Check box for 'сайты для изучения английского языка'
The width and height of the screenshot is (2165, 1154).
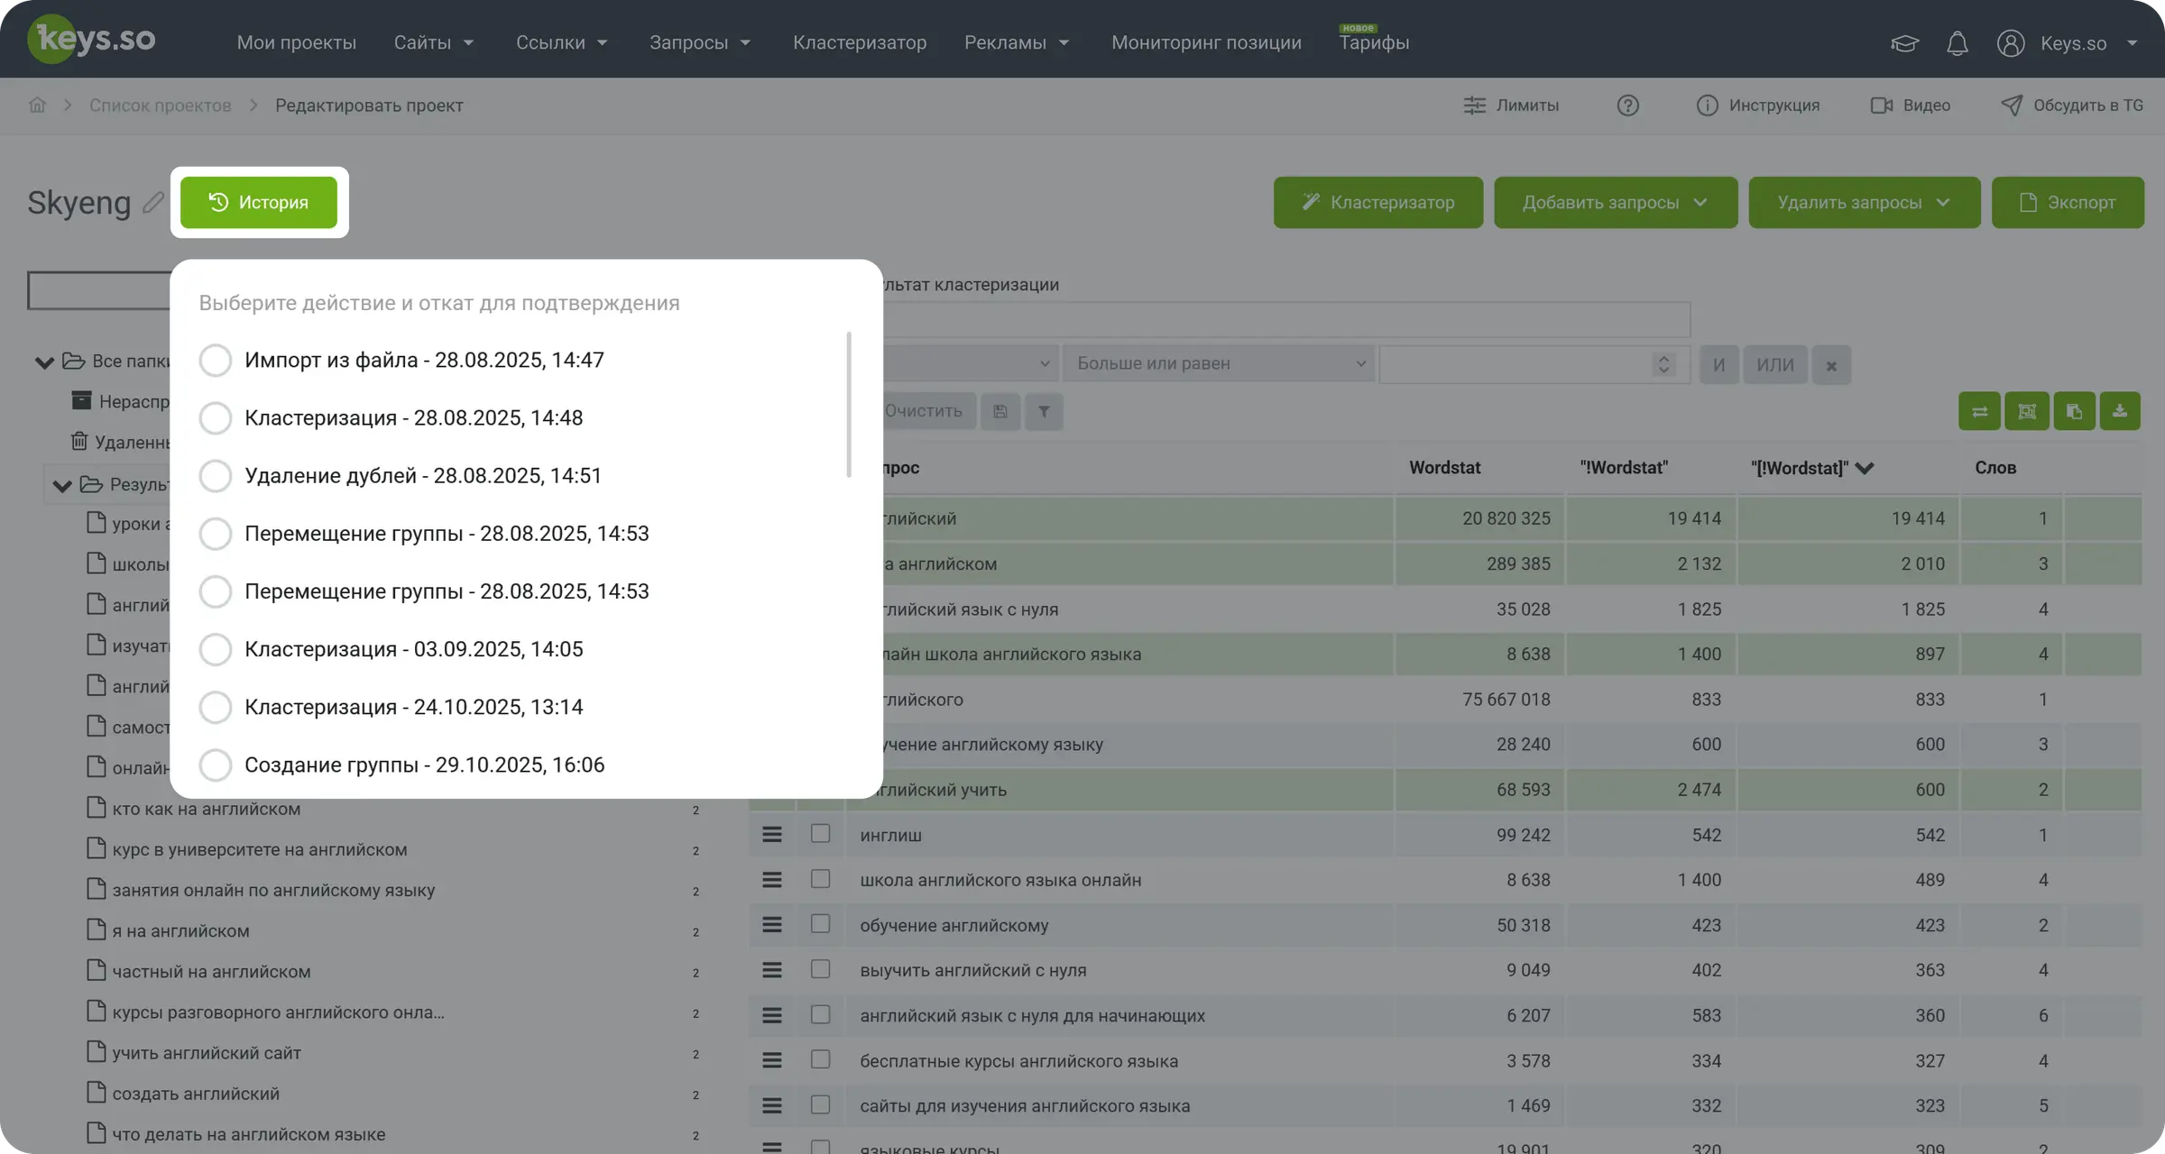(820, 1105)
